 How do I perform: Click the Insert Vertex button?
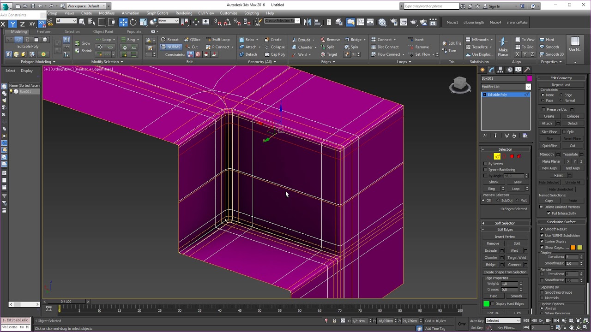[x=505, y=237]
